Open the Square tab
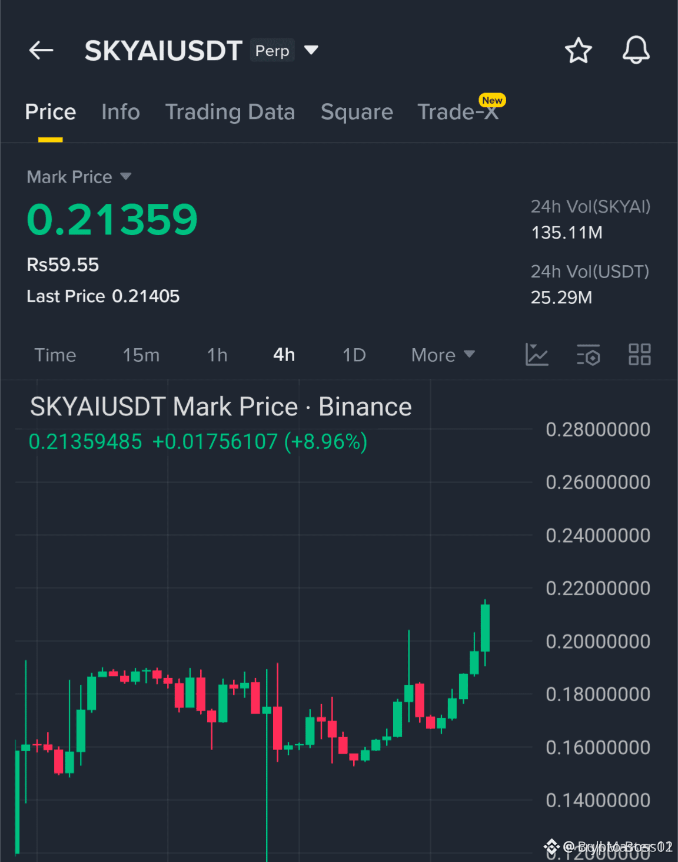 357,112
